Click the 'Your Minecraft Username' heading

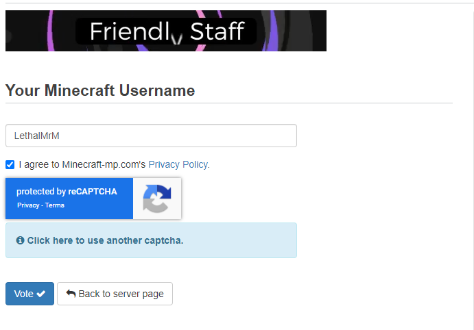[100, 90]
